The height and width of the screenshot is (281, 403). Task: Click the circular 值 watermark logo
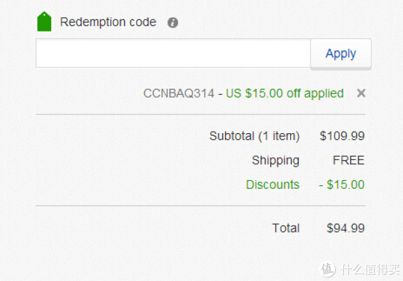pyautogui.click(x=328, y=269)
